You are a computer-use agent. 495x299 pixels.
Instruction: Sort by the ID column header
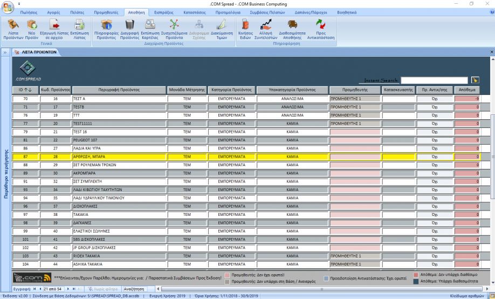click(25, 90)
